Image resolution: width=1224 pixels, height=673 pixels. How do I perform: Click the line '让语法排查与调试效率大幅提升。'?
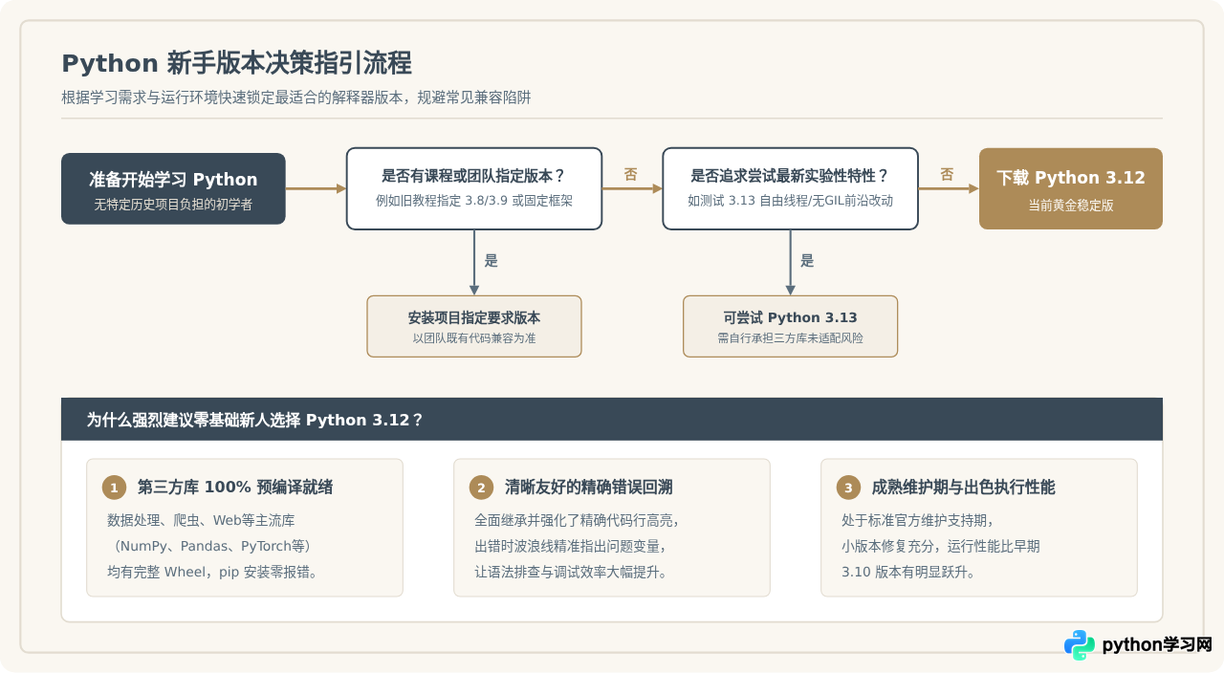coord(570,573)
